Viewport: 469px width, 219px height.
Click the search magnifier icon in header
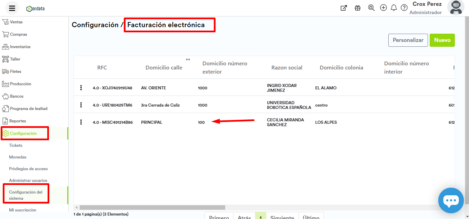[371, 8]
